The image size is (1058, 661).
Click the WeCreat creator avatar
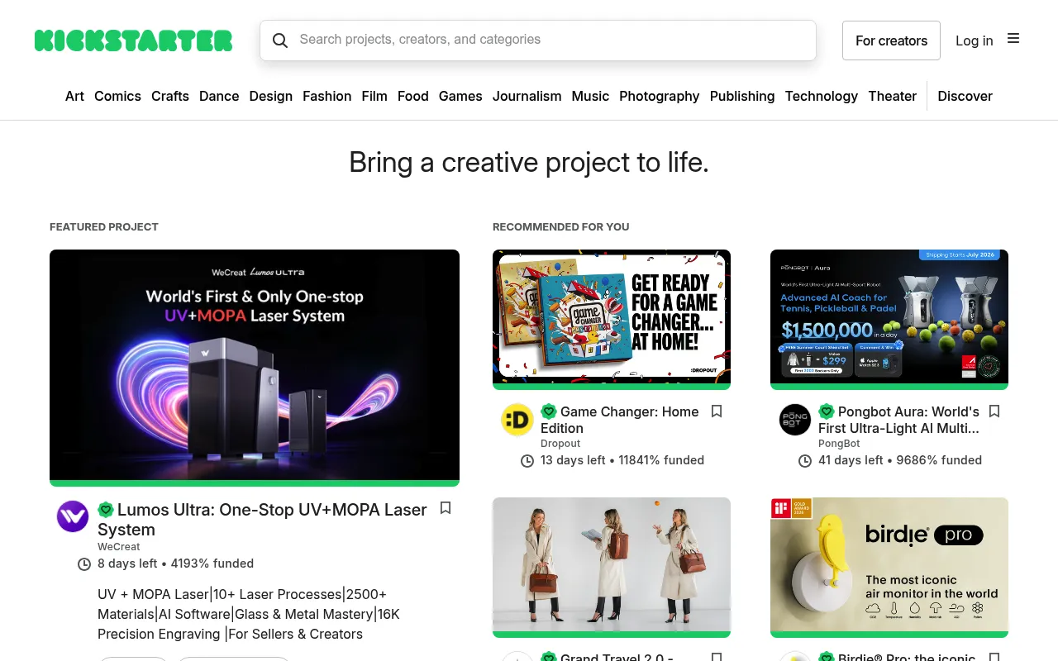73,516
